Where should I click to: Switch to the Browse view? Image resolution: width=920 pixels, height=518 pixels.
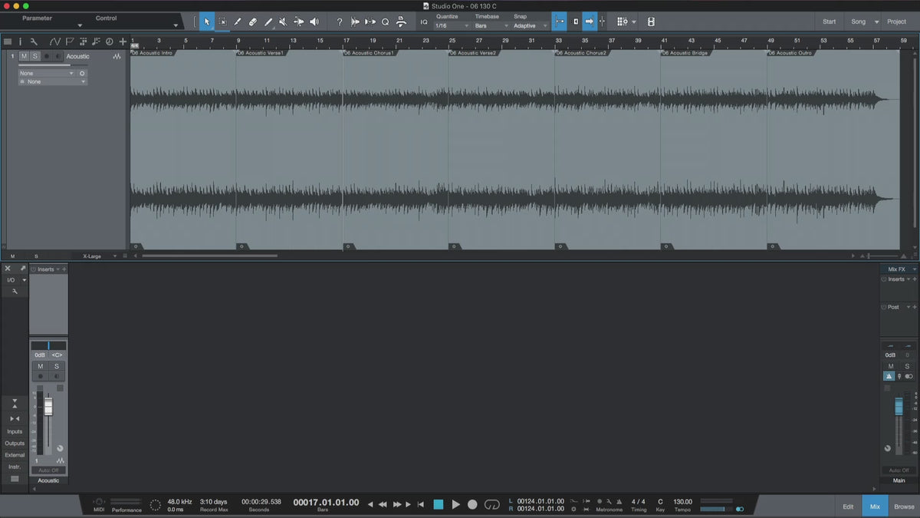point(904,506)
